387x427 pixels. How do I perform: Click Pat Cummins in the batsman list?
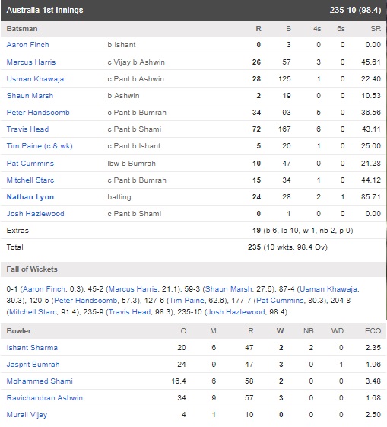[x=30, y=164]
